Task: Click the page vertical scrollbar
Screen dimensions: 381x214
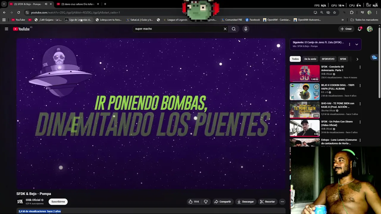Action: (x=380, y=62)
